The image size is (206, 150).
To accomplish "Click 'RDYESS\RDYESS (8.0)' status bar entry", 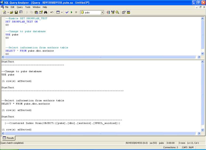I will [x=137, y=143].
